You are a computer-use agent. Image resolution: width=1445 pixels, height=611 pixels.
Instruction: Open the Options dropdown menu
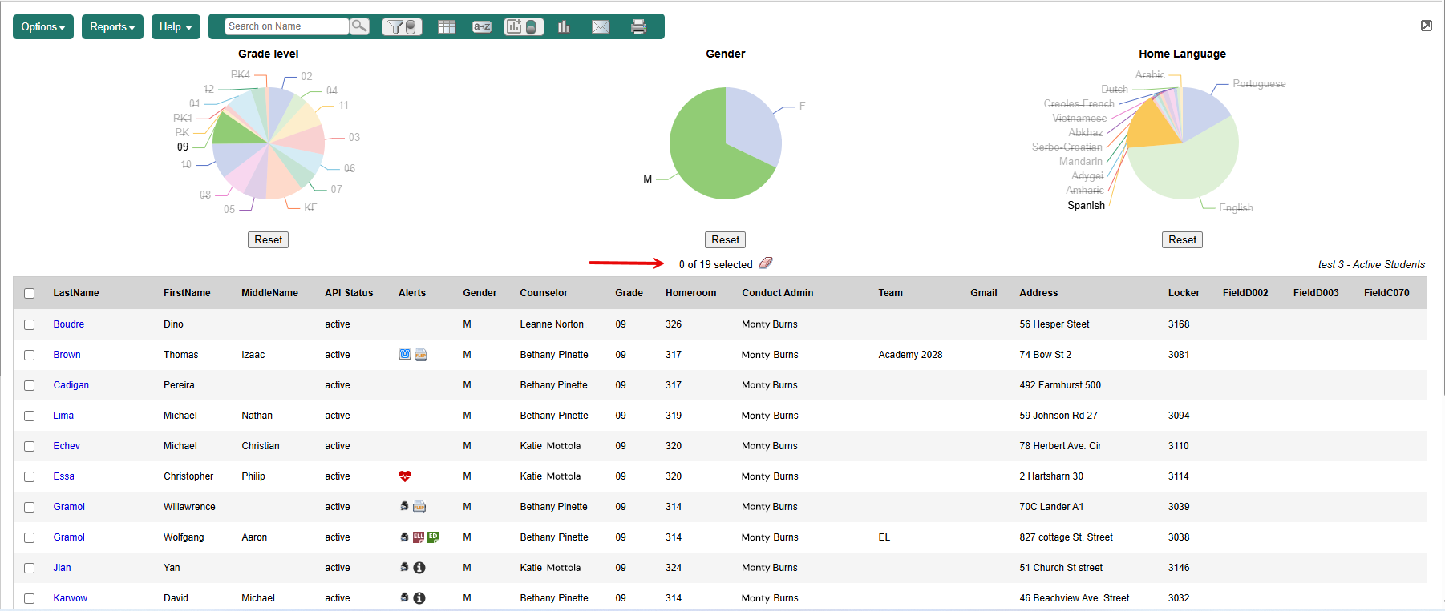click(x=43, y=26)
